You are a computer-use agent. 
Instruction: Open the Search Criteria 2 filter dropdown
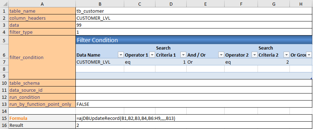point(286,55)
